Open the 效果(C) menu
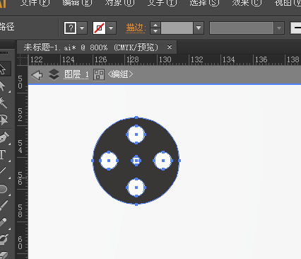Viewport: 301px width, 259px height. coord(247,3)
